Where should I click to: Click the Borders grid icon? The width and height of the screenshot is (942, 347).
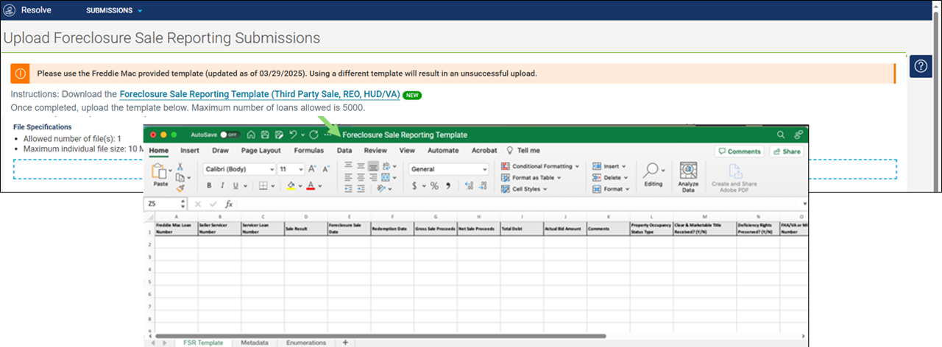tap(262, 186)
